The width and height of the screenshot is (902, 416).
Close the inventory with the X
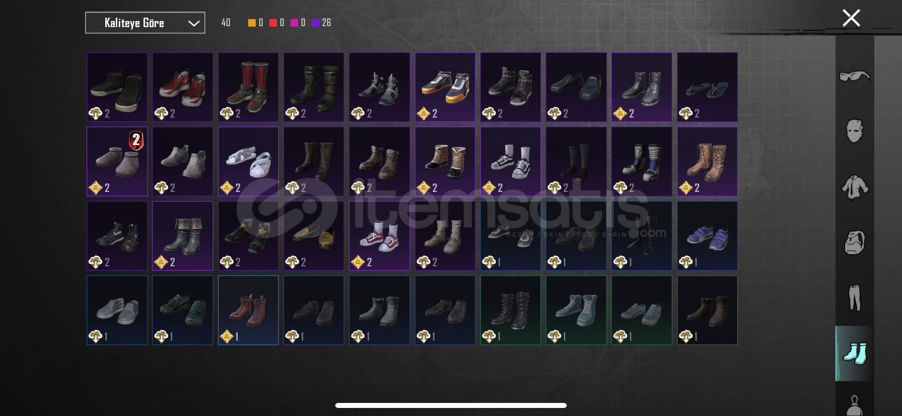pyautogui.click(x=851, y=18)
